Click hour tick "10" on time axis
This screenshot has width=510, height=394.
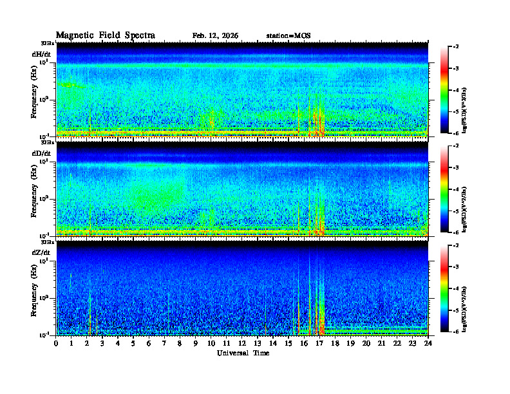211,343
